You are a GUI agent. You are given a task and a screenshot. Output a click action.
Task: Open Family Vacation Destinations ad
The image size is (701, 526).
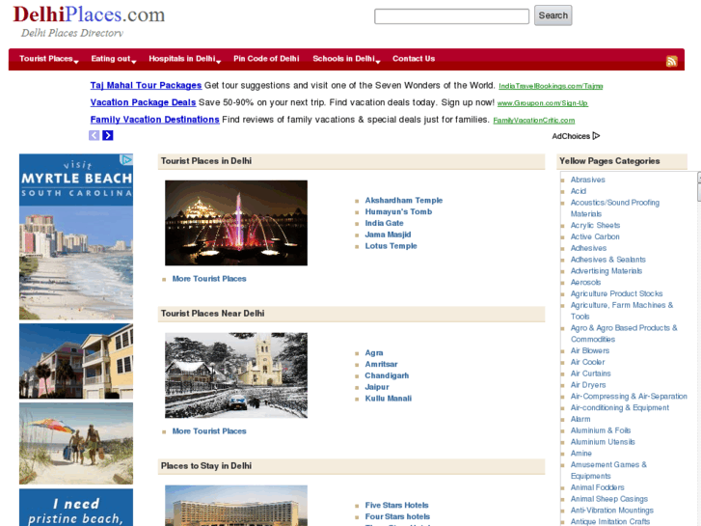(154, 120)
